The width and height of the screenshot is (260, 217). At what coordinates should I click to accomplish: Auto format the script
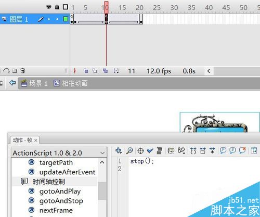pyautogui.click(x=160, y=150)
